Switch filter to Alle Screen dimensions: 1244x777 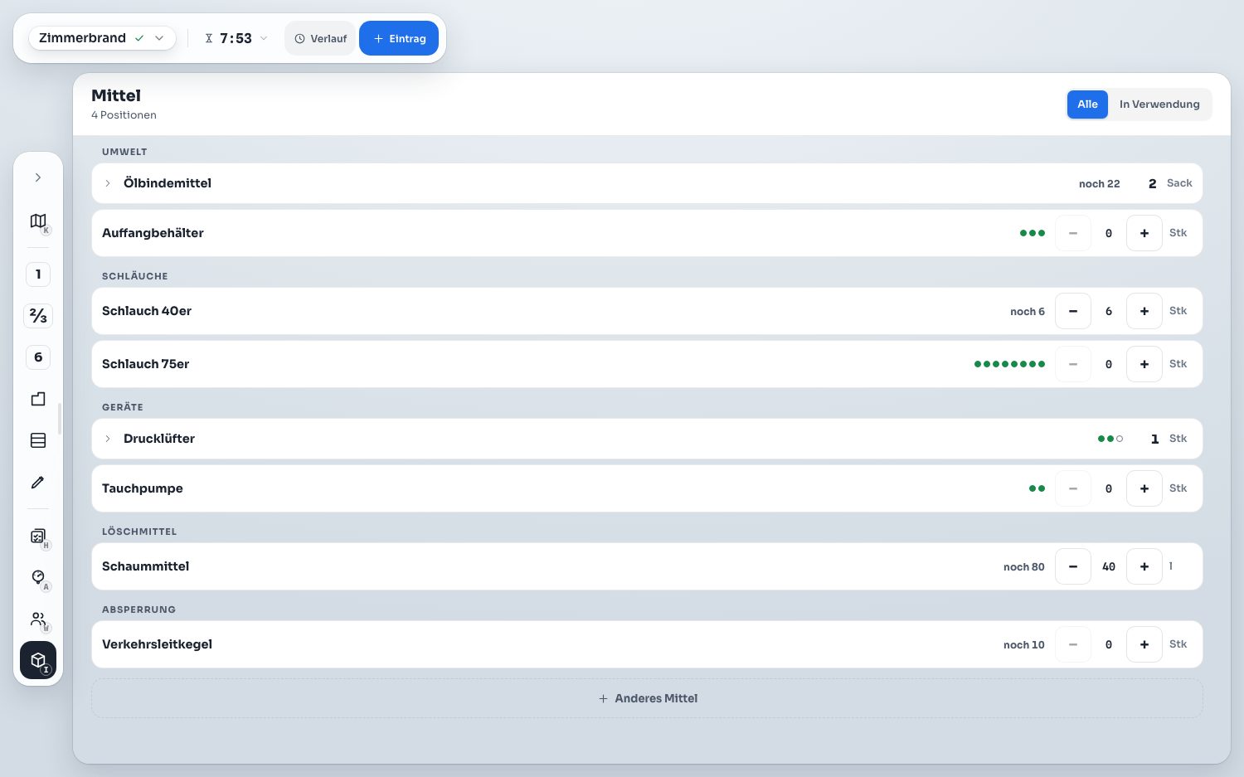click(1087, 104)
